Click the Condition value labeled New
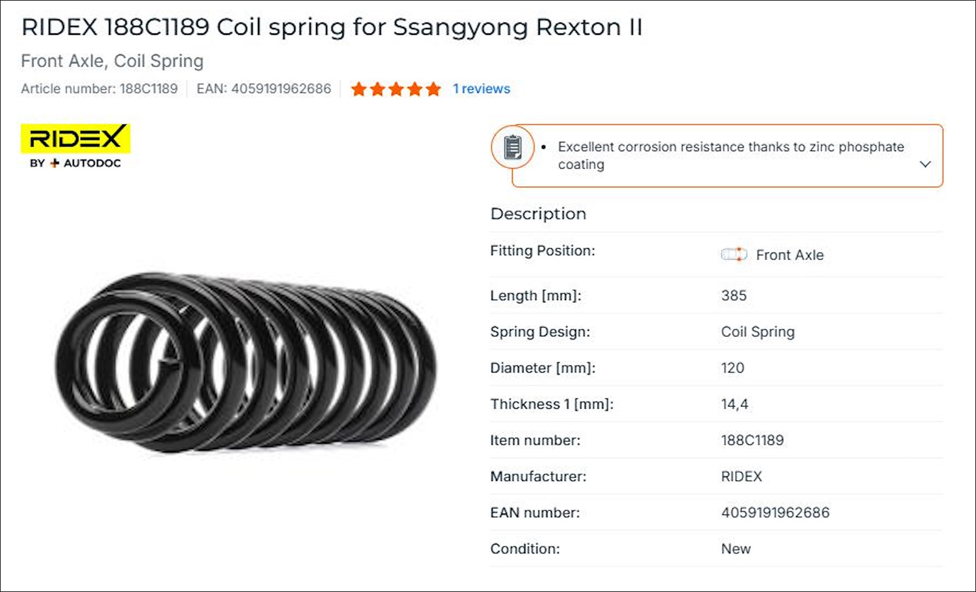This screenshot has width=976, height=592. click(x=736, y=549)
